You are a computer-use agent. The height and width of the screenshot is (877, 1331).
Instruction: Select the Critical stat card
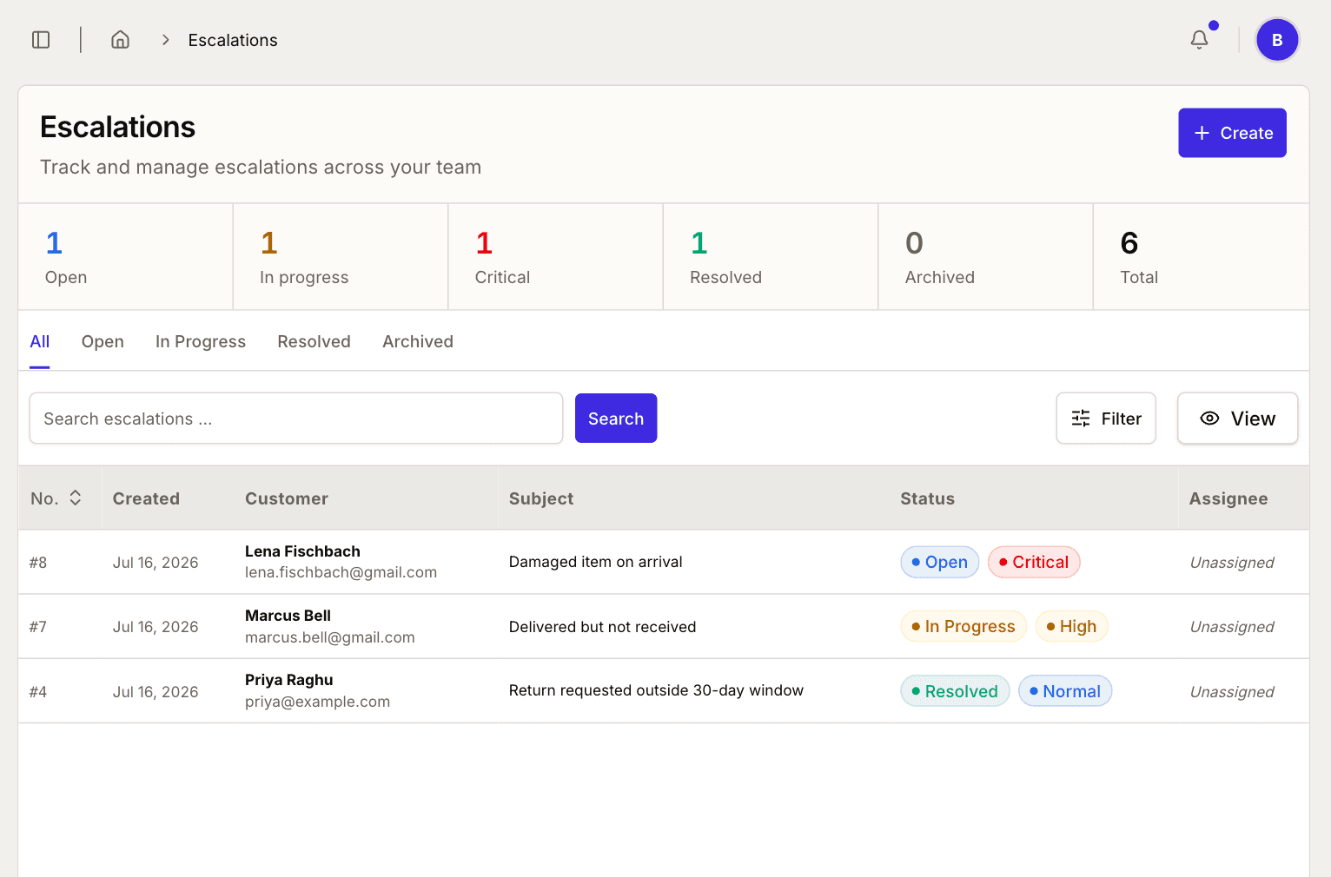point(556,257)
